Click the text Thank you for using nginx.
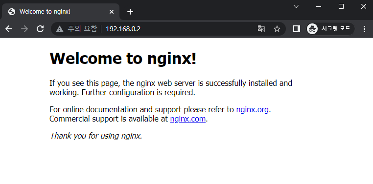 (96, 136)
